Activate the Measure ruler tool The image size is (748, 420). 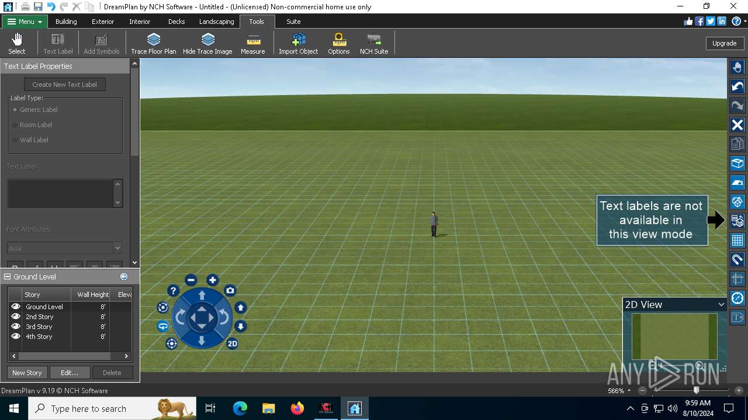253,44
